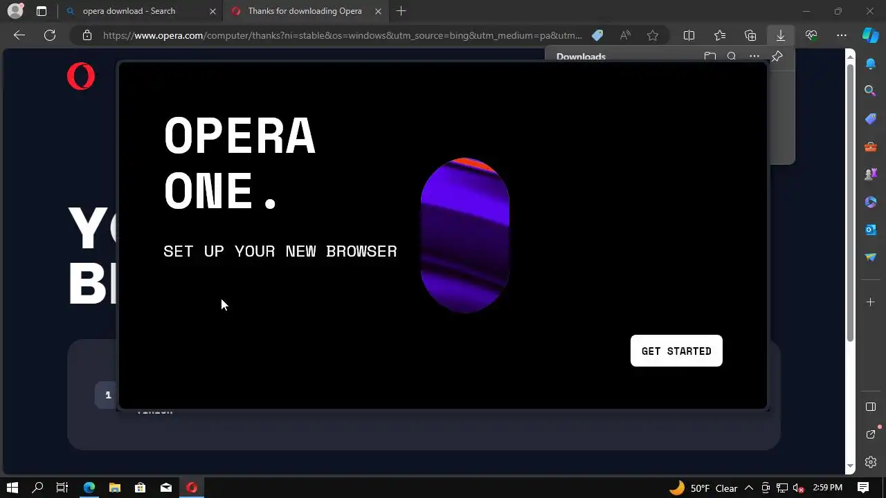
Task: Add this page to favorites star
Action: pyautogui.click(x=653, y=35)
